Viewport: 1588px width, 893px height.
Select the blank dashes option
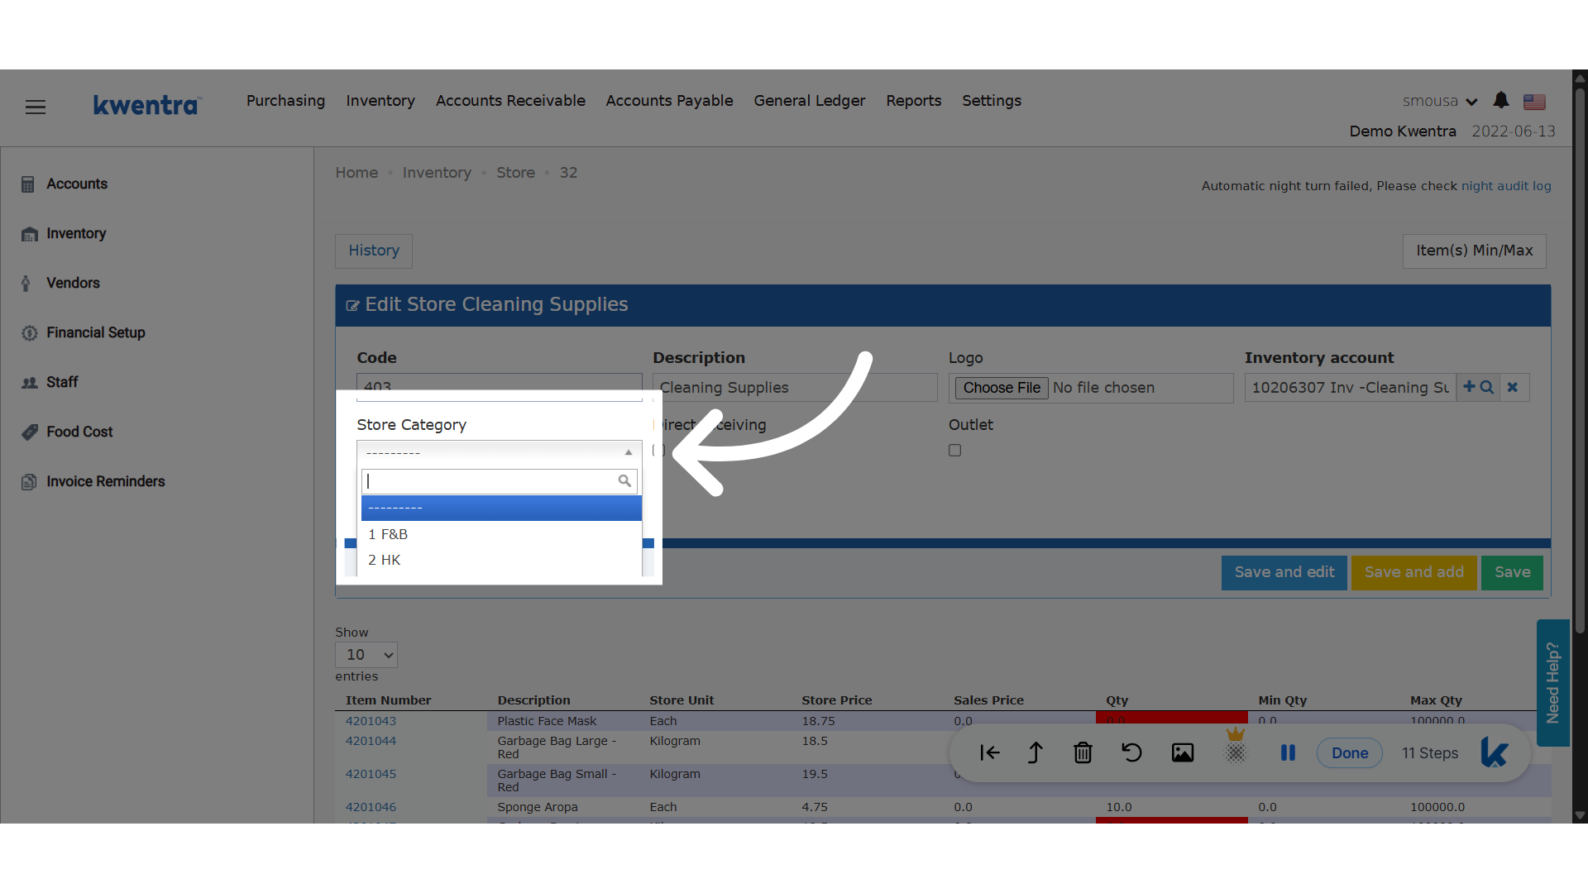(x=501, y=508)
